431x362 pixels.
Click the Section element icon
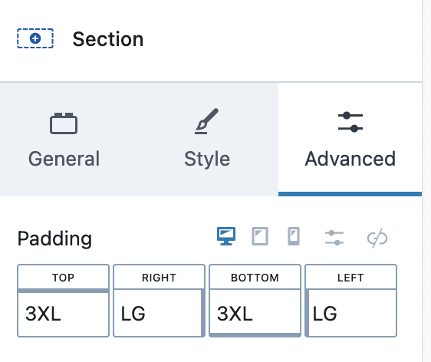[x=35, y=38]
